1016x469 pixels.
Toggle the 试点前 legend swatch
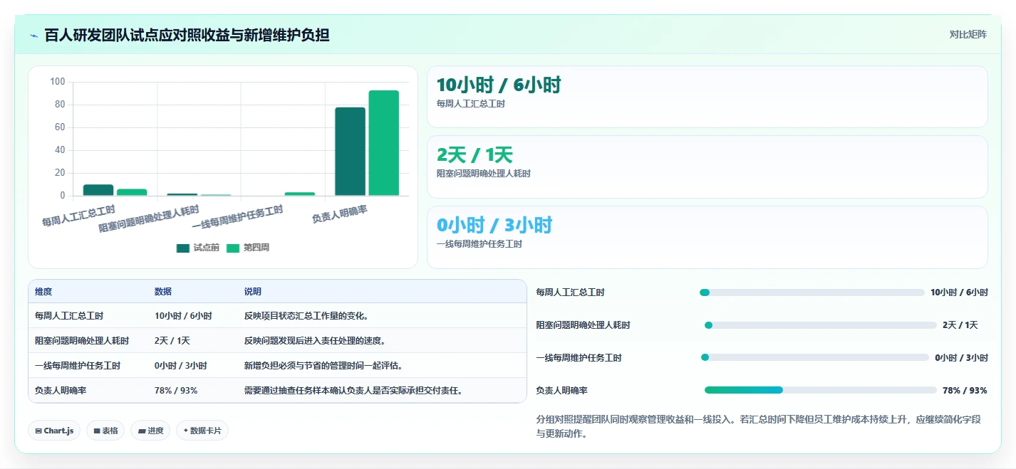(183, 248)
